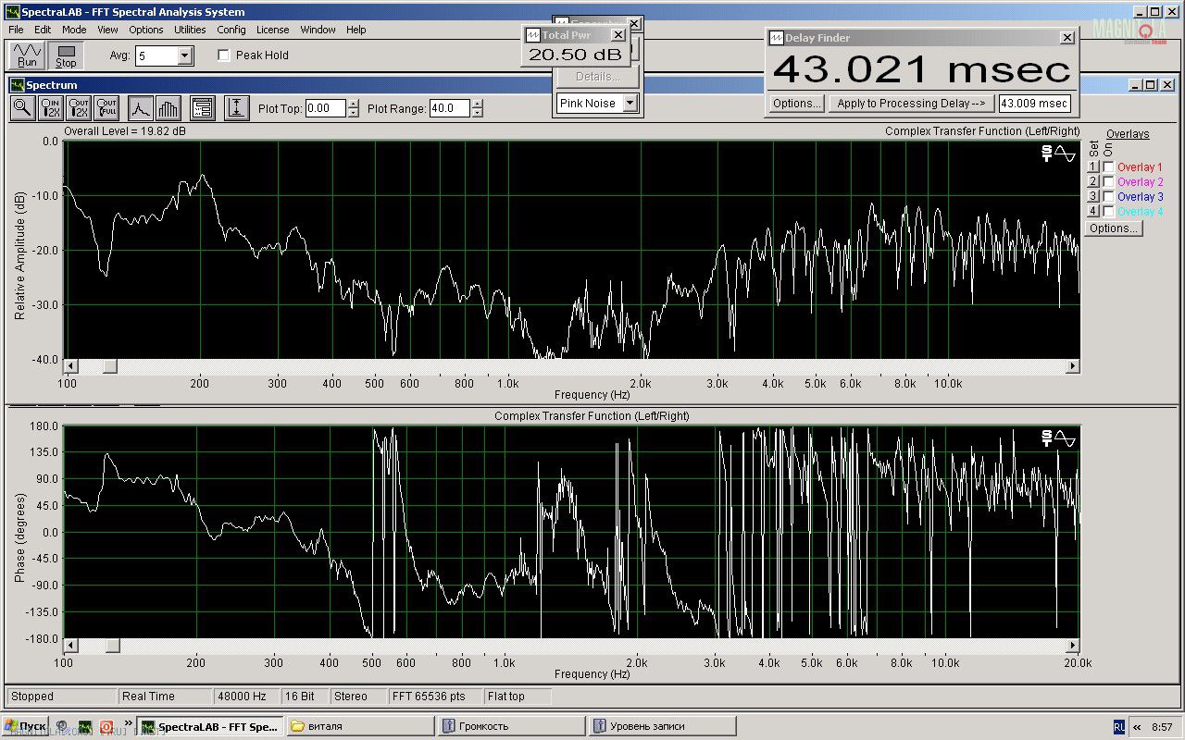Open the Avg value dropdown
The height and width of the screenshot is (740, 1185).
click(184, 56)
